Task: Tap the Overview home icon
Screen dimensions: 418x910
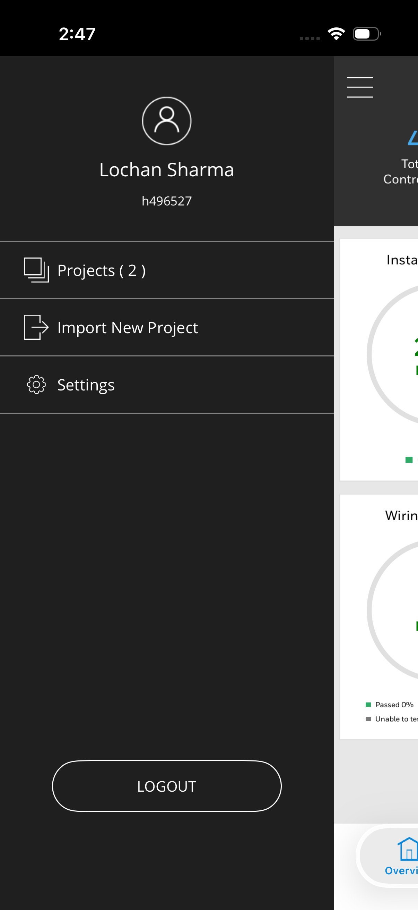Action: pos(408,849)
